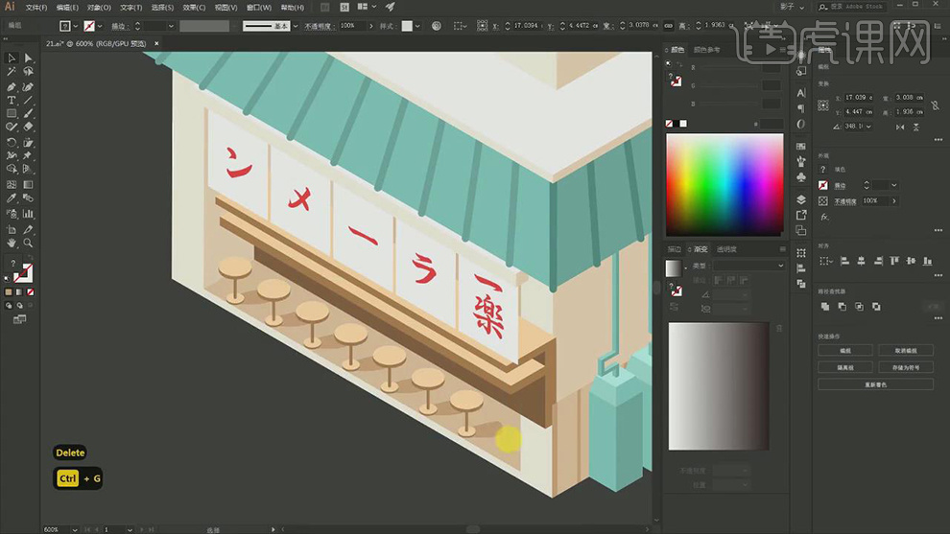Select the Magic Wand tool
Viewport: 950px width, 534px height.
(12, 72)
